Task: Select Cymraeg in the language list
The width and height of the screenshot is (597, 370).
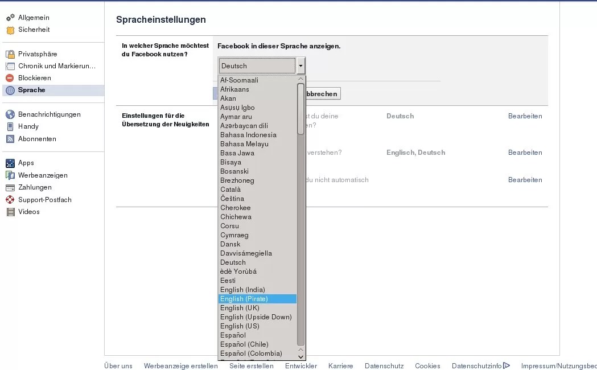Action: coord(257,235)
